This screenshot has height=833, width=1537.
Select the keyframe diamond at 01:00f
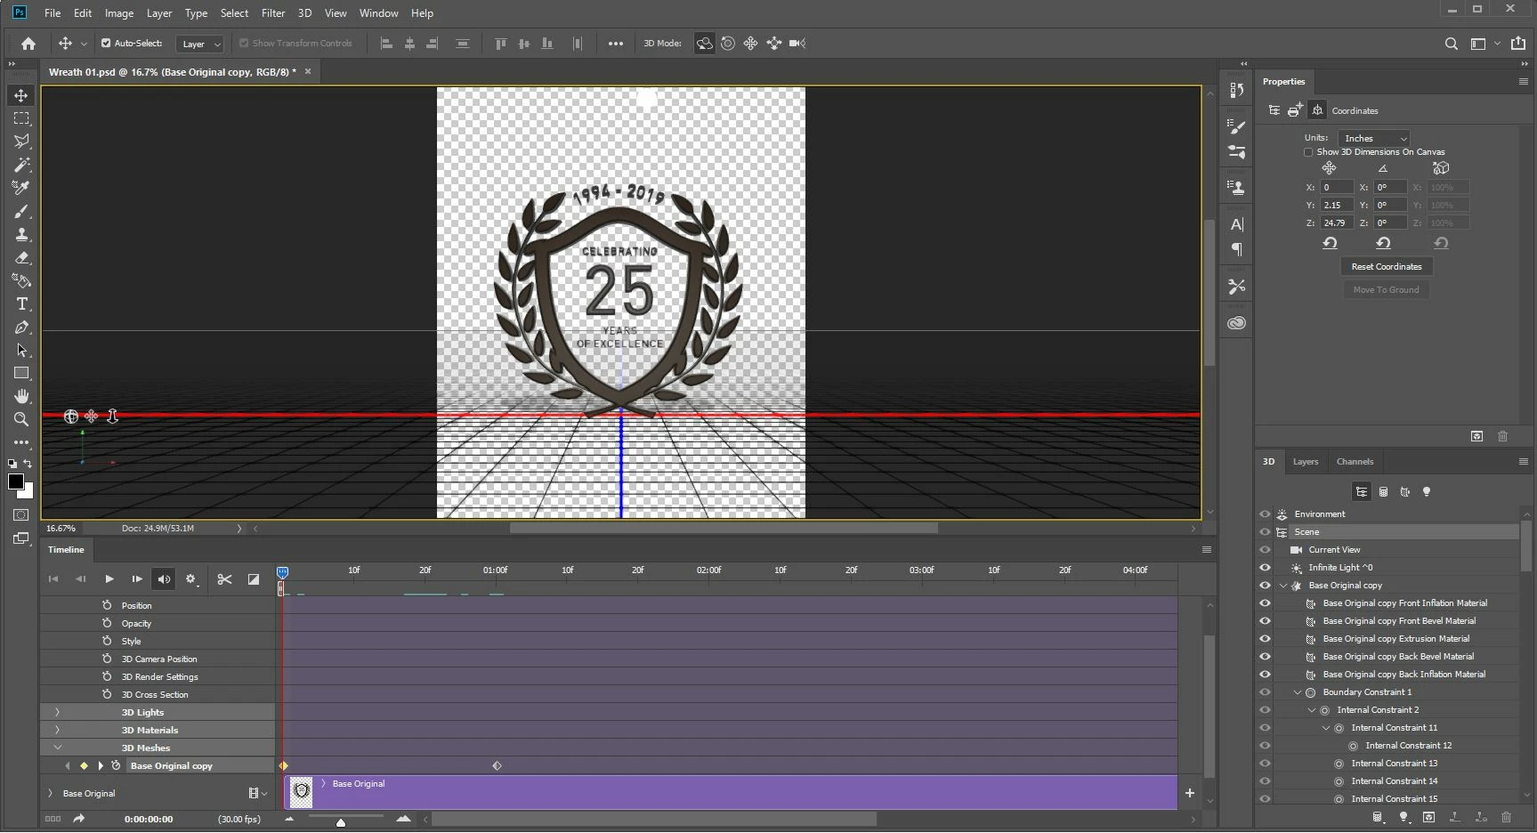[x=497, y=766]
